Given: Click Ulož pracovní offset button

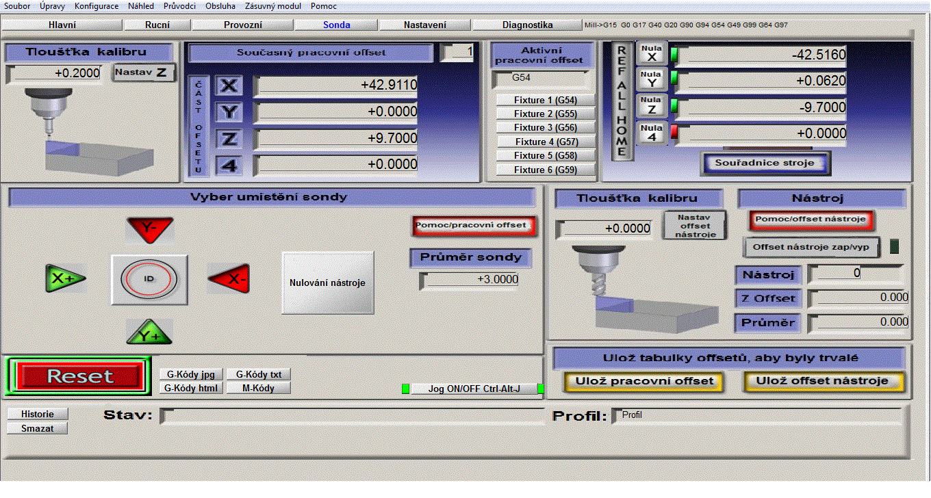Looking at the screenshot, I should pos(644,381).
